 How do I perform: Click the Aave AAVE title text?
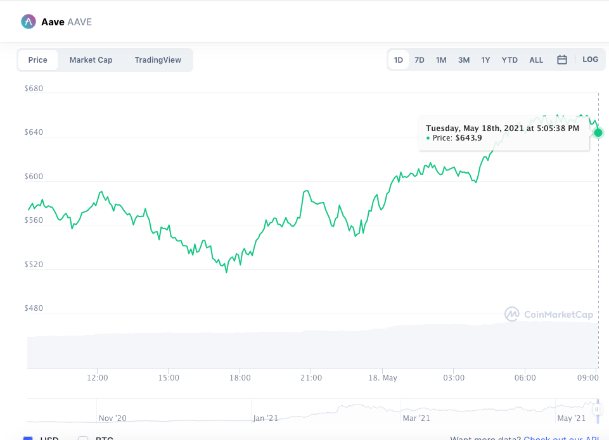click(67, 22)
